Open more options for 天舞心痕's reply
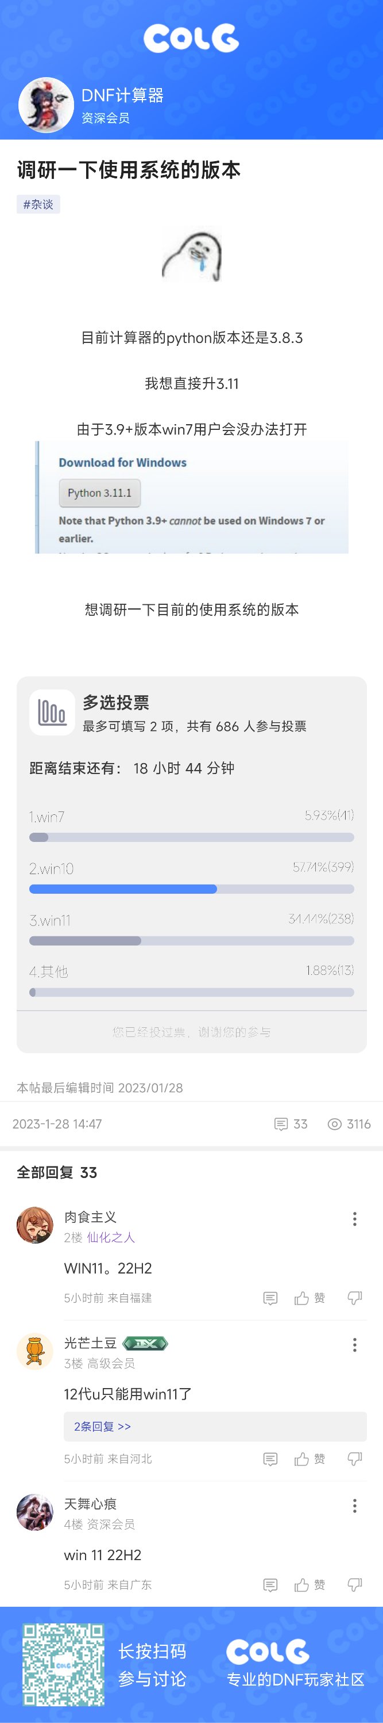 (x=354, y=1505)
